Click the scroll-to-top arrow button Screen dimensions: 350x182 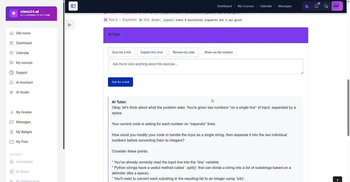pyautogui.click(x=337, y=179)
